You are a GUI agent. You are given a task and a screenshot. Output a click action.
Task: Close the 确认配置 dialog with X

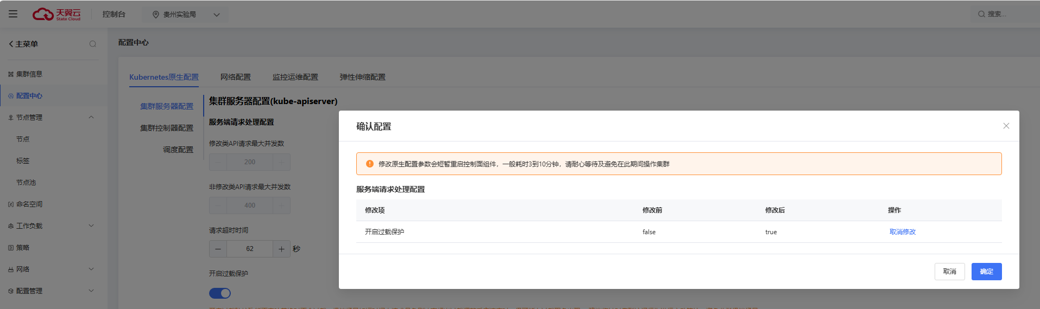tap(1006, 126)
